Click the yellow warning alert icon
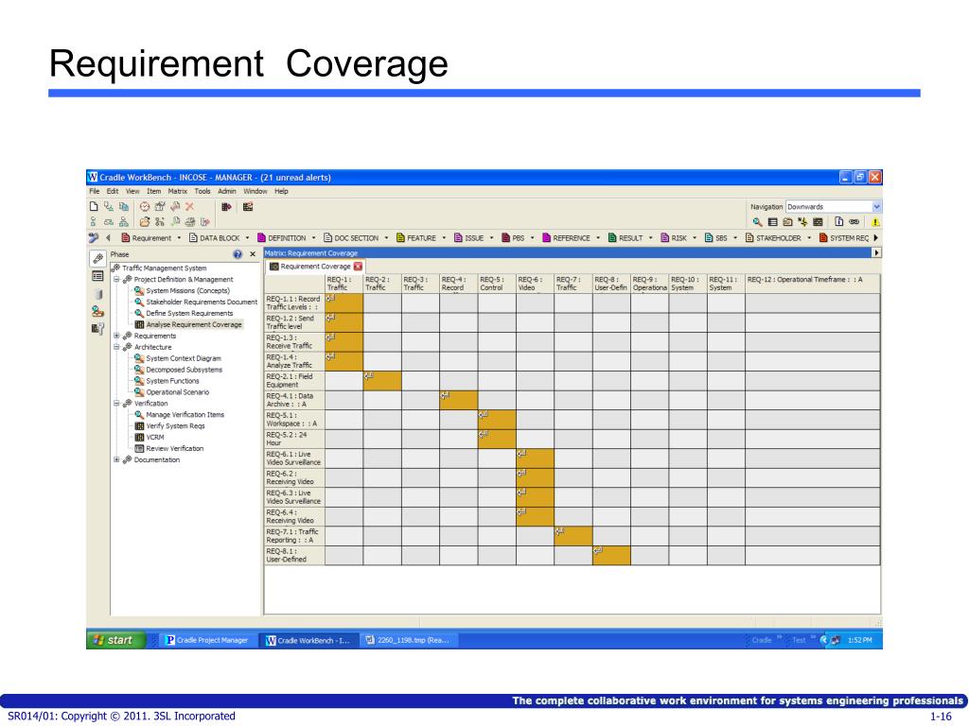 (x=875, y=221)
